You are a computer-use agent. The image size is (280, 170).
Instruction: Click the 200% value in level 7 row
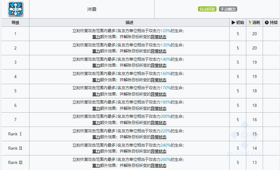[x=166, y=117]
